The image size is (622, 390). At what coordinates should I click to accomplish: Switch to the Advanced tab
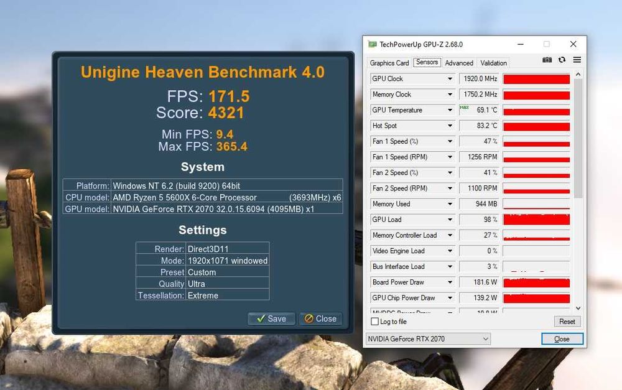coord(459,63)
